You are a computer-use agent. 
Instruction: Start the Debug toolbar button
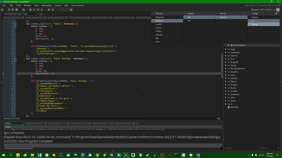(x=30, y=10)
